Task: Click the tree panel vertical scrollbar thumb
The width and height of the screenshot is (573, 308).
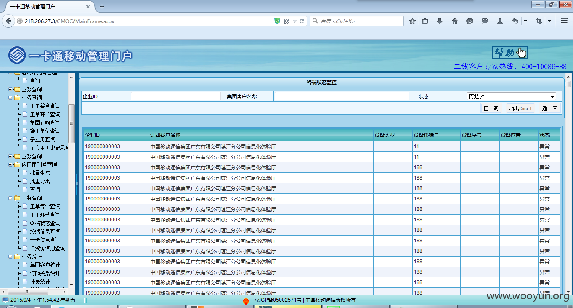Action: pos(72,123)
